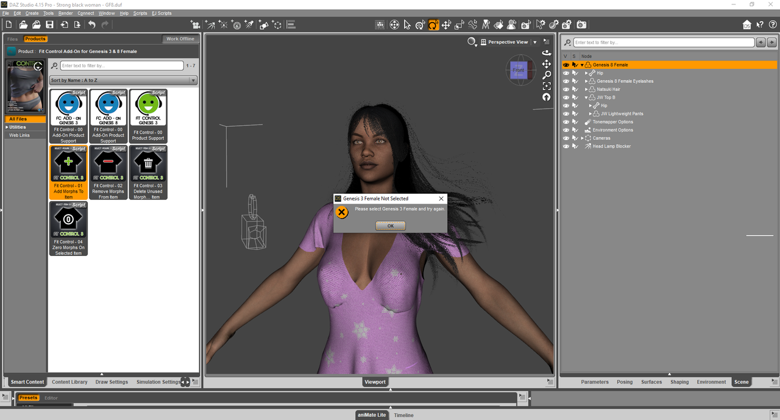Click the Save floppy disk icon
The width and height of the screenshot is (780, 420).
[50, 24]
